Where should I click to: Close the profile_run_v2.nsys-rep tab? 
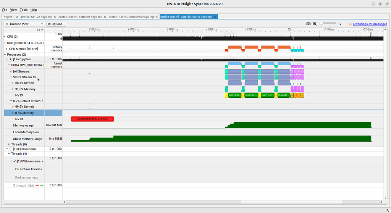[55, 17]
